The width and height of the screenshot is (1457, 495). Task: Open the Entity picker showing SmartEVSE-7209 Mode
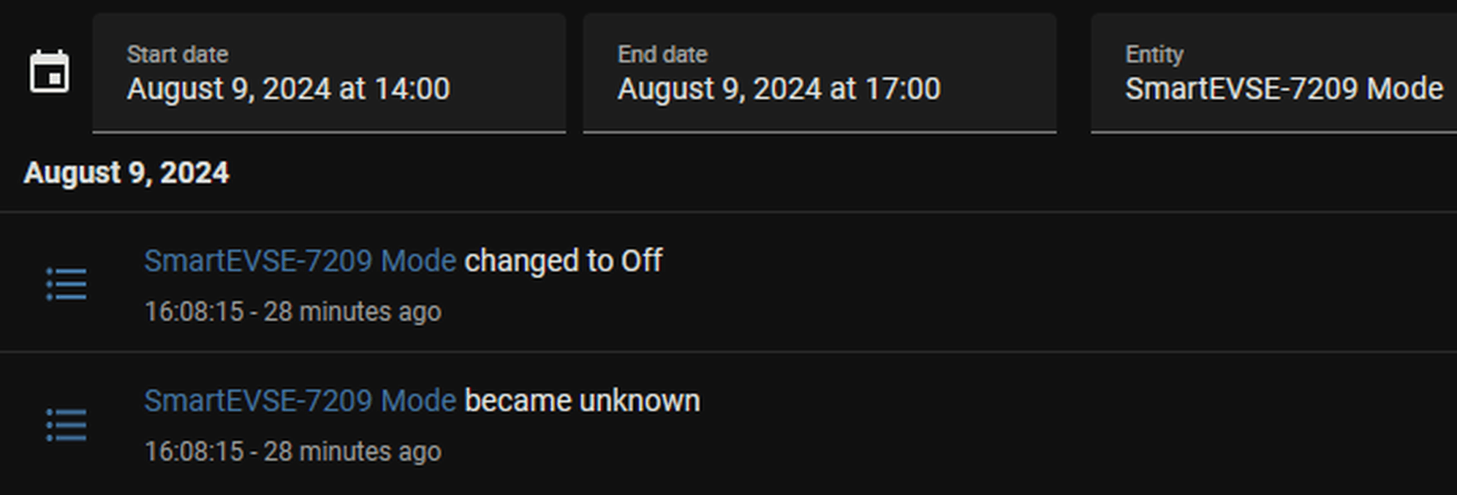(x=1274, y=73)
